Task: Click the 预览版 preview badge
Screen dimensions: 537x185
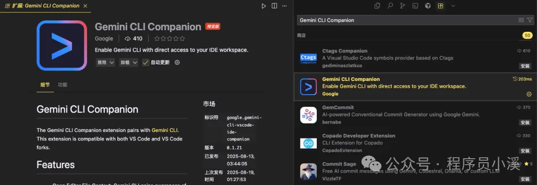Action: tap(213, 27)
